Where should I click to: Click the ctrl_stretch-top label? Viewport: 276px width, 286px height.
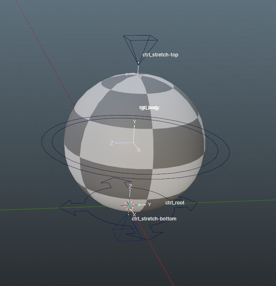(x=160, y=55)
